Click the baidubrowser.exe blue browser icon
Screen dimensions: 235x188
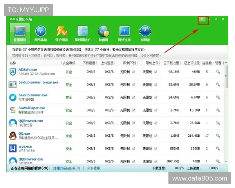coord(13,97)
